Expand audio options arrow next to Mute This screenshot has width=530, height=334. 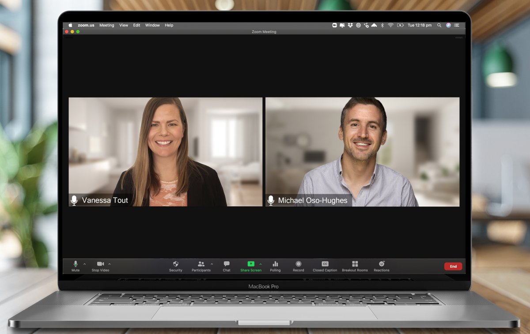click(x=85, y=264)
